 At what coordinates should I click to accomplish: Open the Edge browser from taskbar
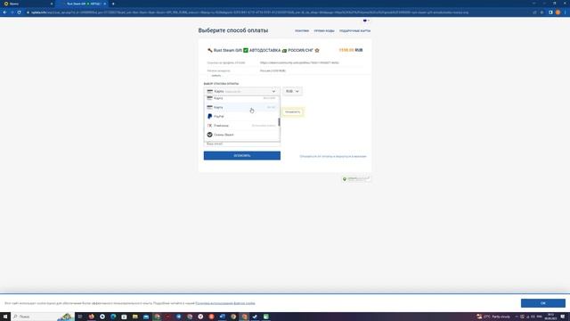point(113,317)
